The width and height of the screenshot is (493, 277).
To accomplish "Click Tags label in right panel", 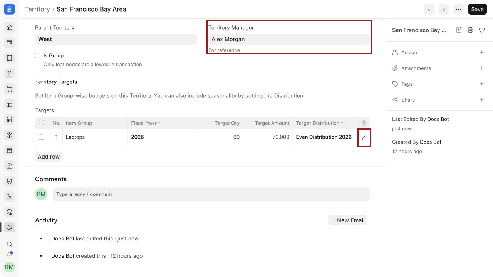I will 407,84.
